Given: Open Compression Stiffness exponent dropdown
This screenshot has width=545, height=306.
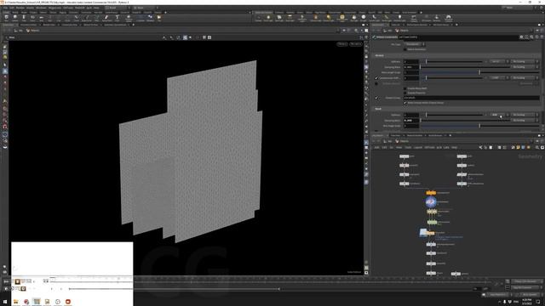Looking at the screenshot, I should click(499, 78).
